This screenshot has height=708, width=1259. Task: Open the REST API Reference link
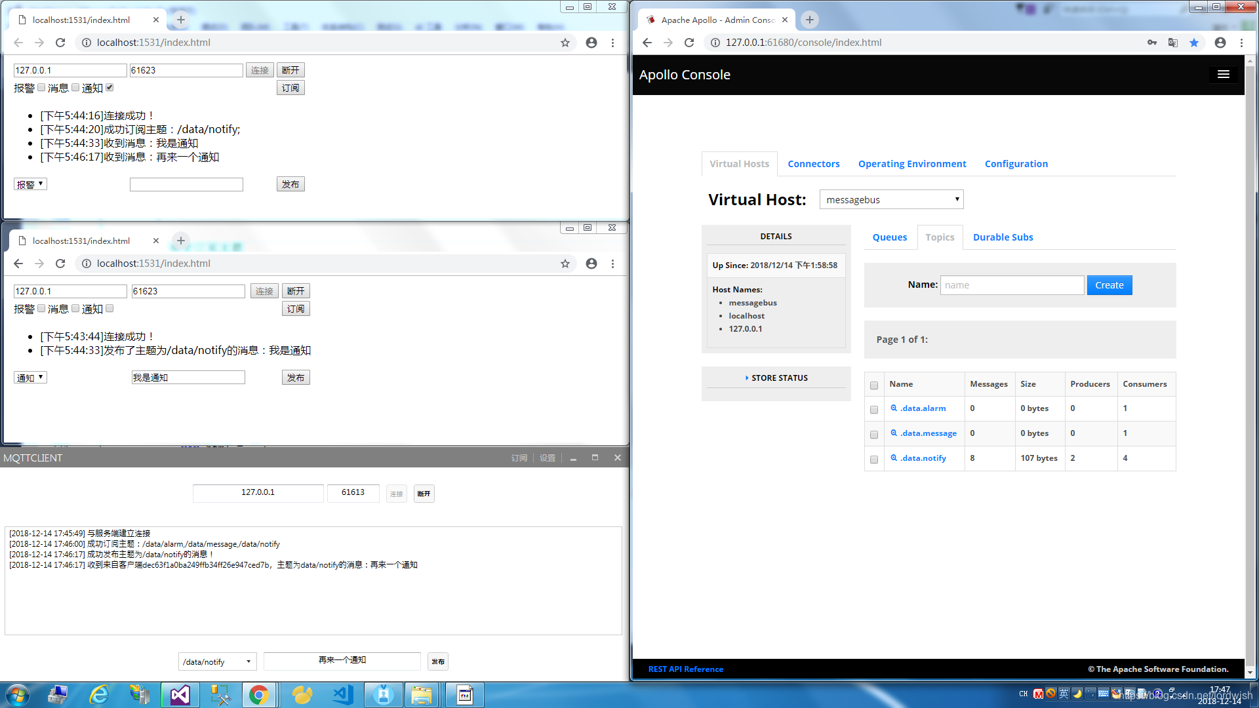pos(685,669)
